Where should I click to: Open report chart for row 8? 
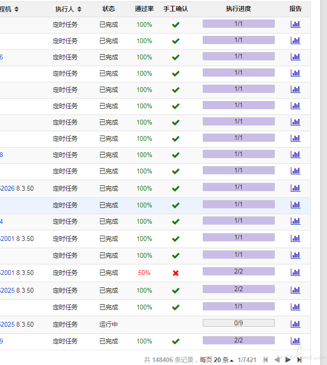click(295, 155)
